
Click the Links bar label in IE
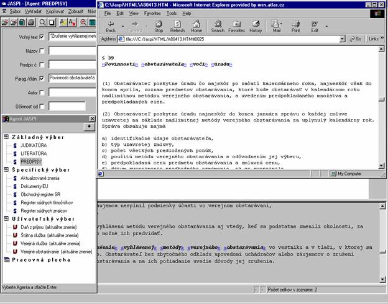[x=374, y=38]
